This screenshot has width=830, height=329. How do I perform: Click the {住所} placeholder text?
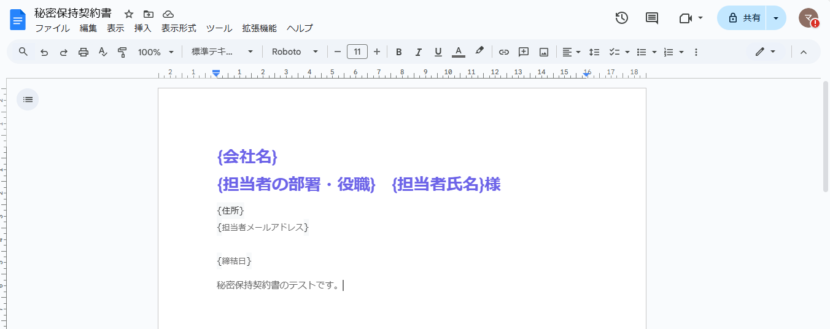coord(231,211)
